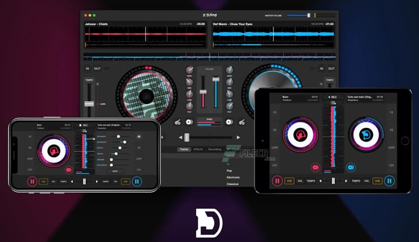Nudge crossfader left arrow in desktop window

point(180,137)
